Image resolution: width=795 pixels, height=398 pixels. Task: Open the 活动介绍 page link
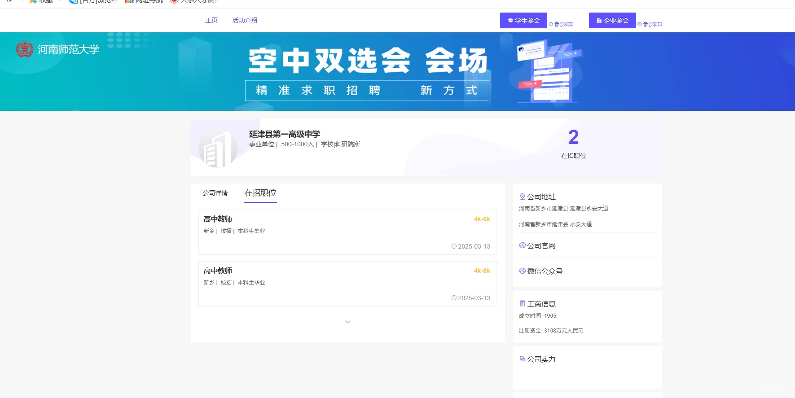tap(245, 20)
